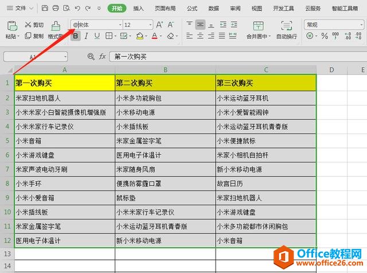Click the Save icon in quick access toolbar

pos(45,8)
